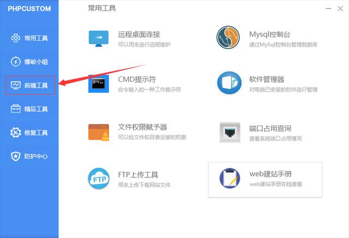Image resolution: width=349 pixels, height=238 pixels.
Task: Click description 可以用来进行远程维护
Action: tap(144, 45)
